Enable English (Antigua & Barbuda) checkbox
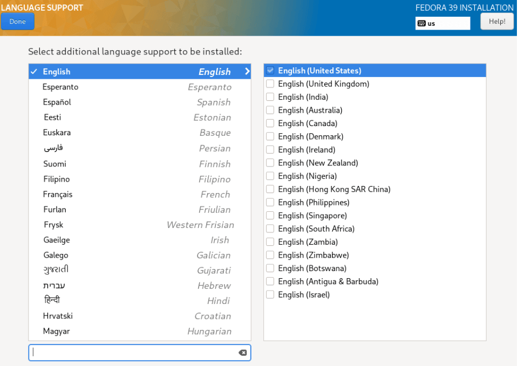This screenshot has height=366, width=518. (270, 281)
